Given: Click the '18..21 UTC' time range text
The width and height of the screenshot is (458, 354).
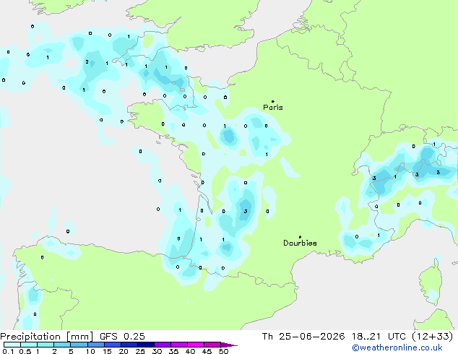Looking at the screenshot, I should [x=379, y=337].
